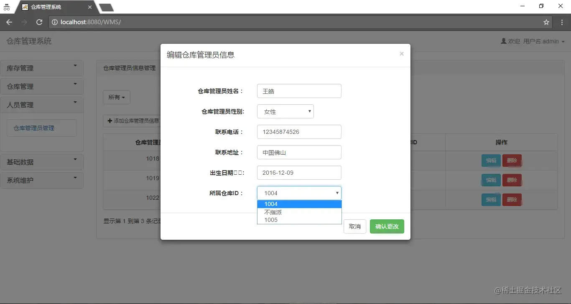Open a new browser tab
571x304 pixels.
[x=106, y=7]
